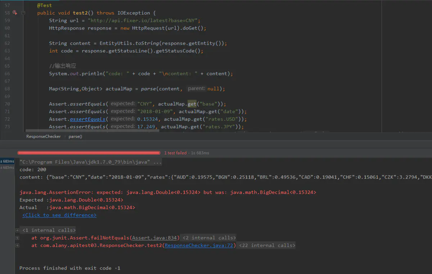Click the Chinese comment on line 65

pyautogui.click(x=63, y=66)
